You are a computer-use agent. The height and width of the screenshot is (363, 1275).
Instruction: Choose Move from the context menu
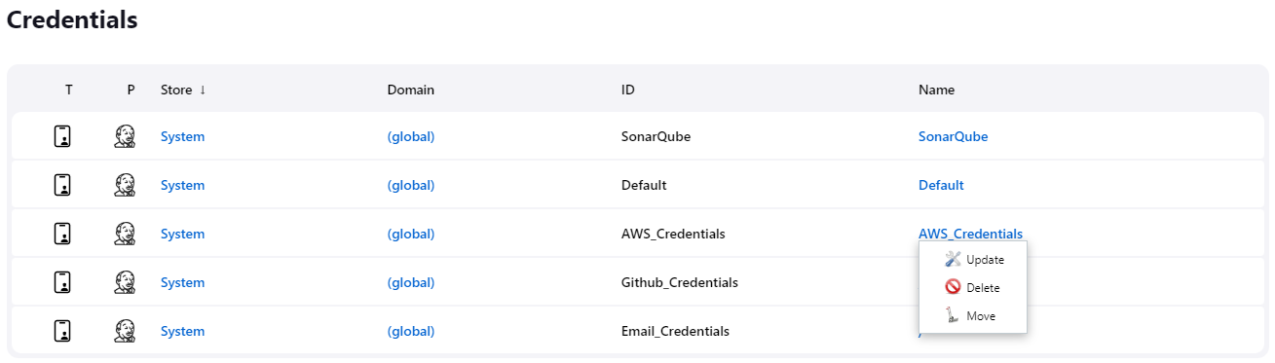coord(973,316)
